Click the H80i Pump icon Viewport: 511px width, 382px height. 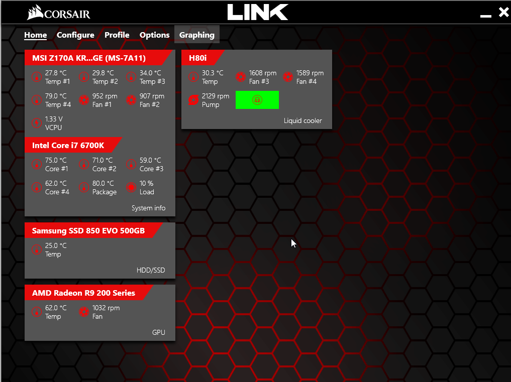point(193,100)
